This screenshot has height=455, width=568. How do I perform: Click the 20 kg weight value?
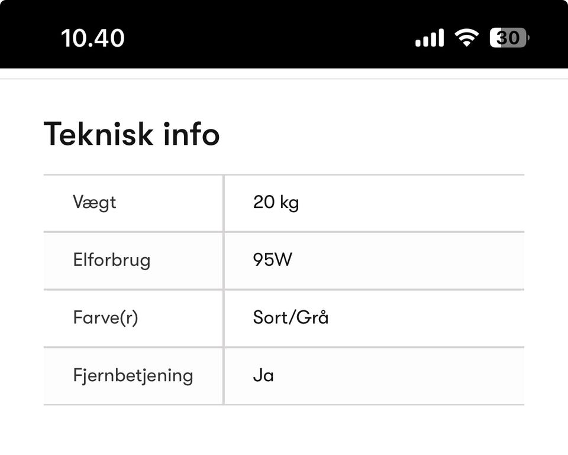click(x=276, y=203)
